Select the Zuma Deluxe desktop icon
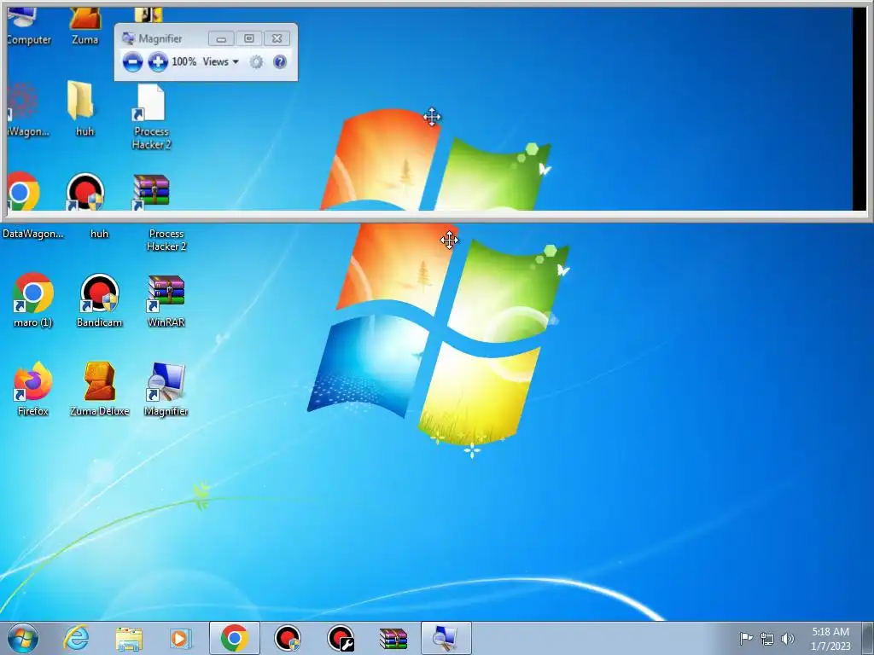 click(x=99, y=389)
